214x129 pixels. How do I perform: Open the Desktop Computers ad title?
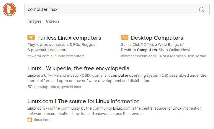click(157, 38)
